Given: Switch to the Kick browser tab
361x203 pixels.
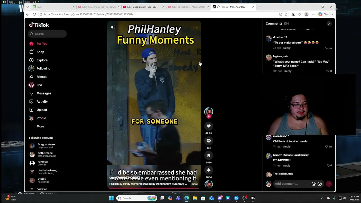Looking at the screenshot, I should pyautogui.click(x=54, y=7).
